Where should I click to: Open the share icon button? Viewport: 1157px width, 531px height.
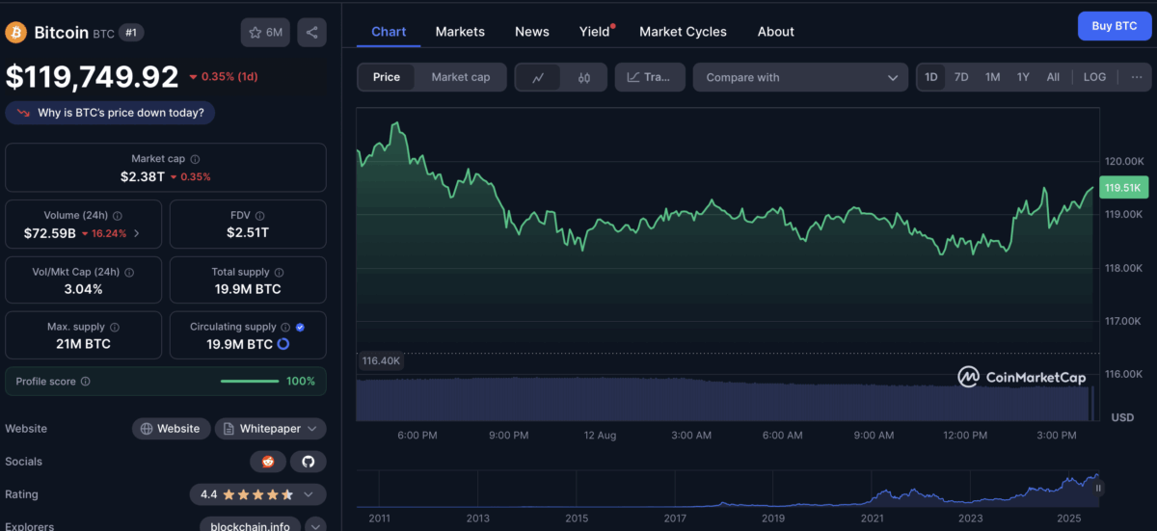pyautogui.click(x=311, y=33)
